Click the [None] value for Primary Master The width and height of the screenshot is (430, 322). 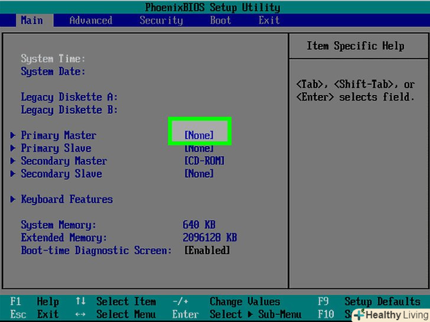click(199, 135)
